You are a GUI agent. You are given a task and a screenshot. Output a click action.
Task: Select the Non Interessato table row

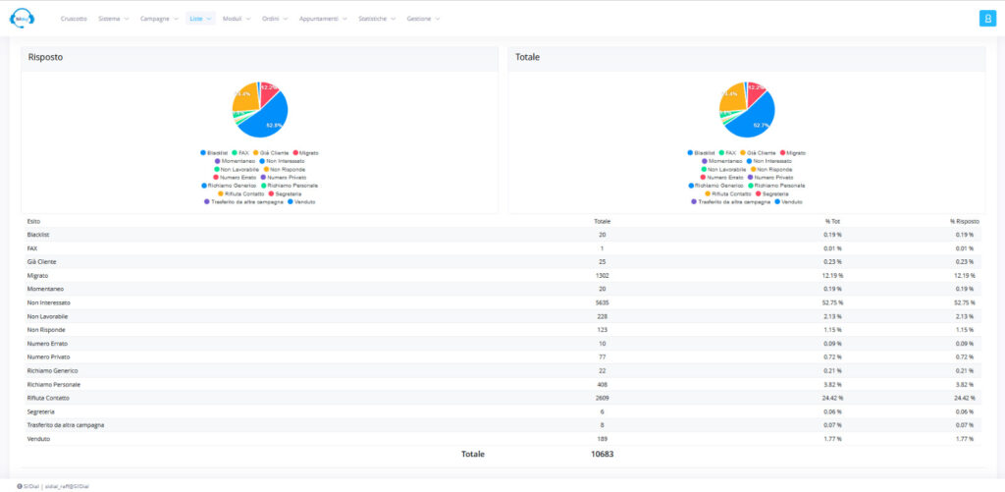501,302
